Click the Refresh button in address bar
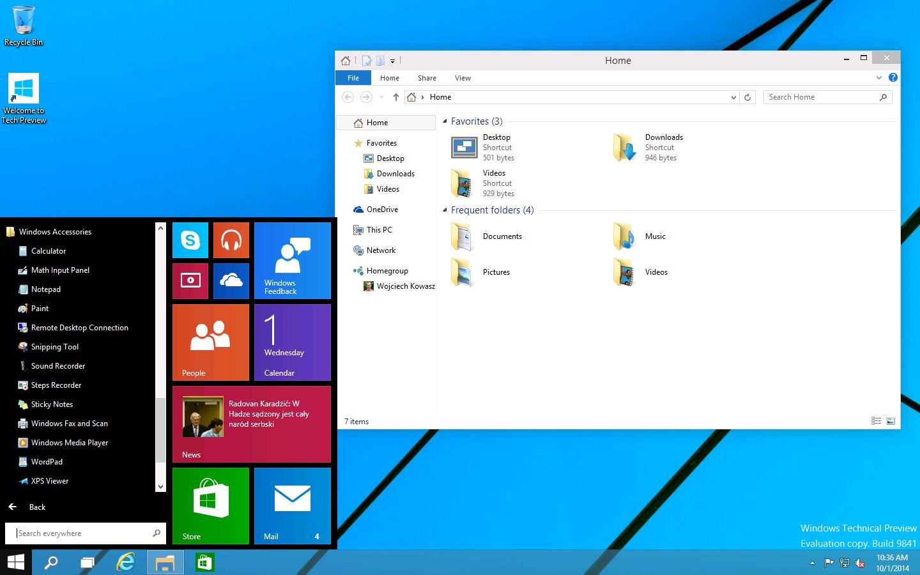The width and height of the screenshot is (920, 575). pyautogui.click(x=747, y=97)
